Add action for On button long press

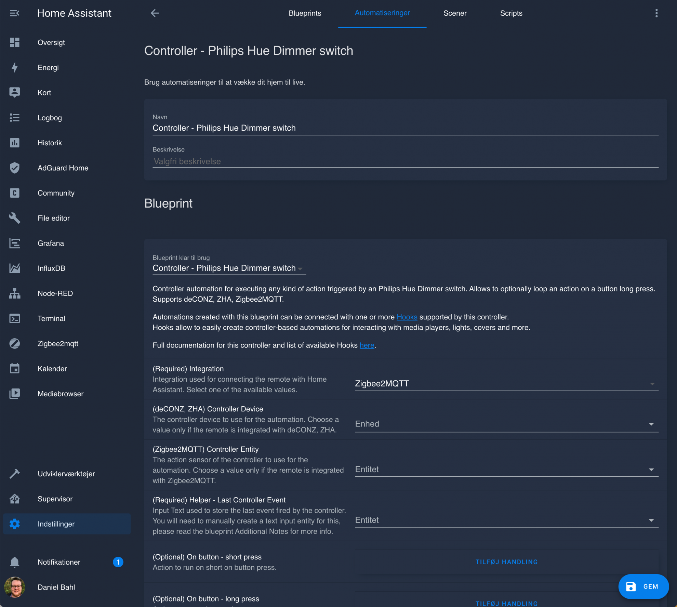tap(506, 603)
